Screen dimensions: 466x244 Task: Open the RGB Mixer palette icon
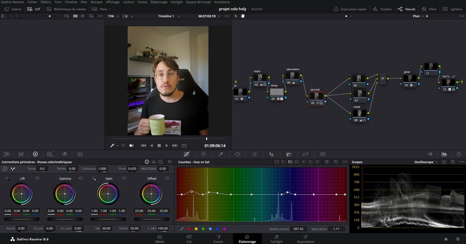(x=64, y=154)
